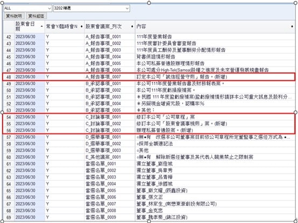Click cell A_報告事項_0004
Screen dimensions: 298x223
tap(110, 57)
